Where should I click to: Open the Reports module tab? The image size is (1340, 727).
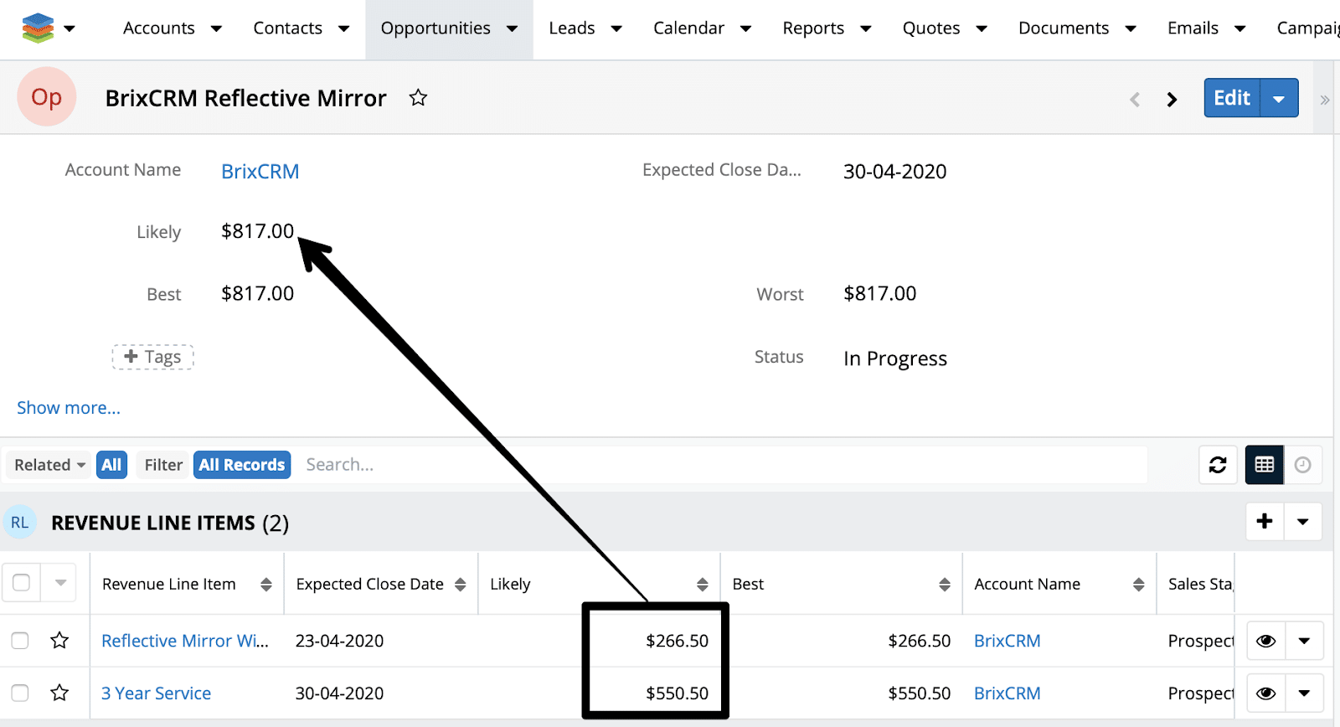point(813,28)
